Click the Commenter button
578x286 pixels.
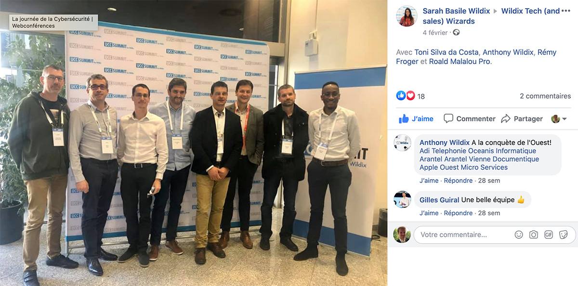click(x=470, y=118)
